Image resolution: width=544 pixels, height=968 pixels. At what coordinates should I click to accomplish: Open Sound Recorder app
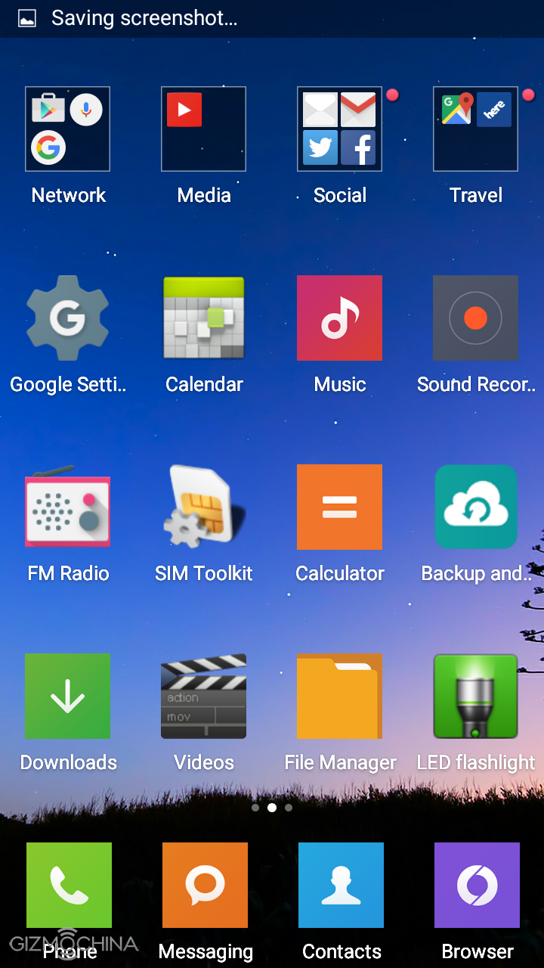point(475,318)
